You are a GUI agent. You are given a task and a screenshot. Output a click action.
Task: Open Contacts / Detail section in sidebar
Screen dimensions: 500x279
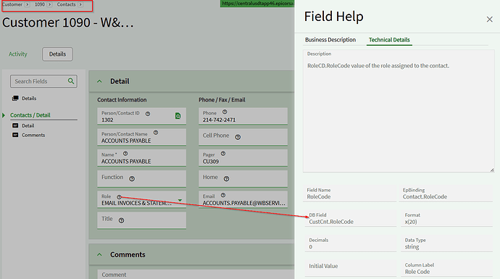click(30, 115)
